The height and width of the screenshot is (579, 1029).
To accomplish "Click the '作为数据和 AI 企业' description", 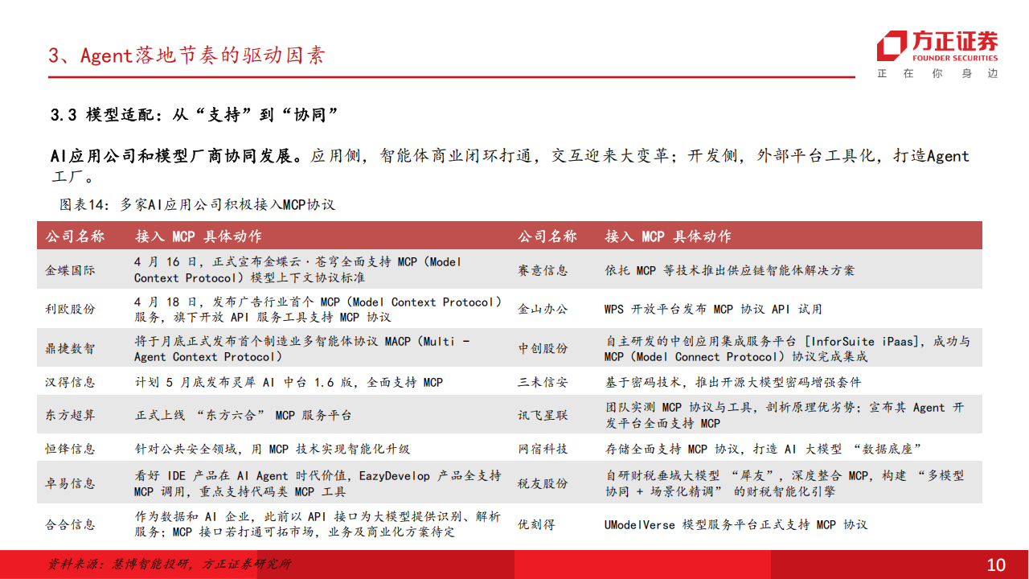I will (318, 524).
